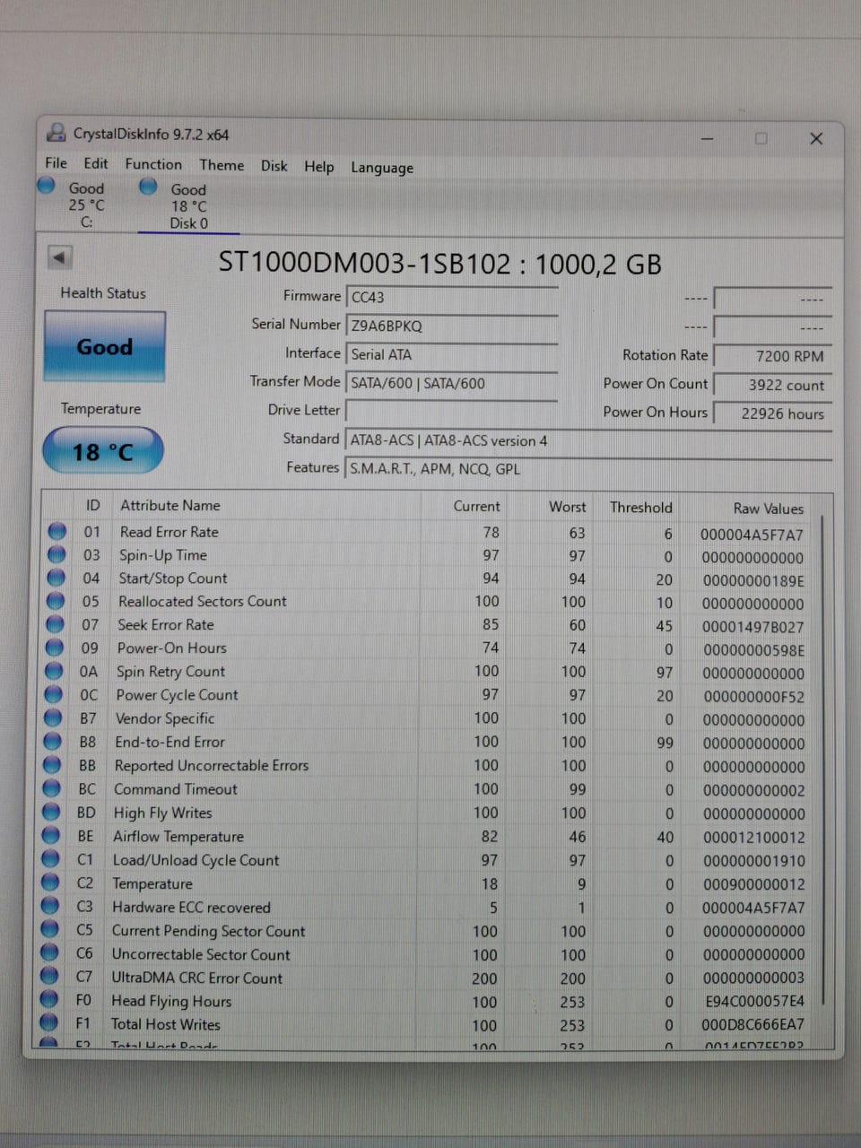Open the Edit menu
The height and width of the screenshot is (1148, 861).
pos(96,163)
